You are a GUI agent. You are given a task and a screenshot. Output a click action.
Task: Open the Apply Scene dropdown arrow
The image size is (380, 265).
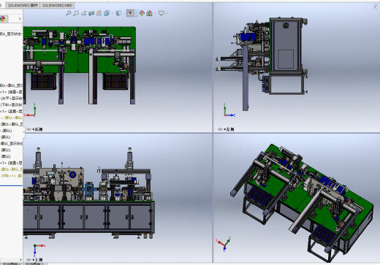pyautogui.click(x=155, y=13)
